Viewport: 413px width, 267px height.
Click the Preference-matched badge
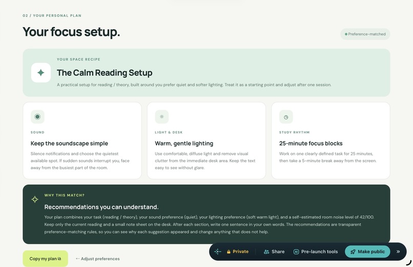[365, 34]
